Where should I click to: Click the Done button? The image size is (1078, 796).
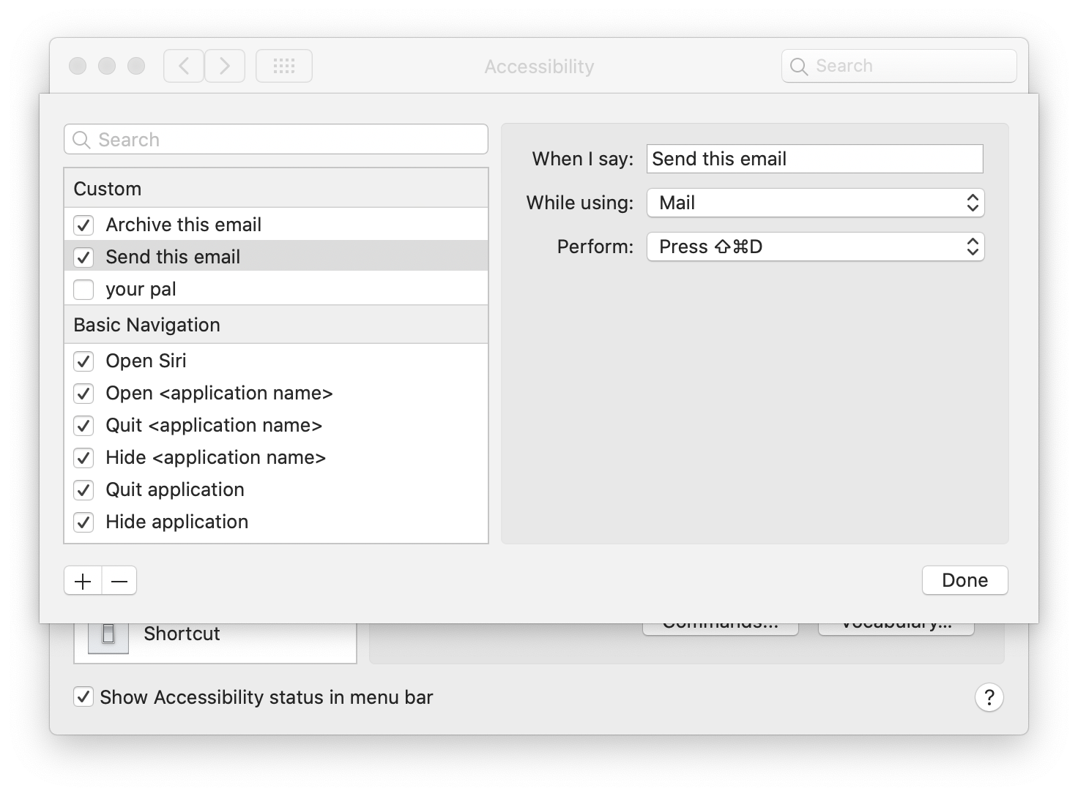click(x=964, y=580)
